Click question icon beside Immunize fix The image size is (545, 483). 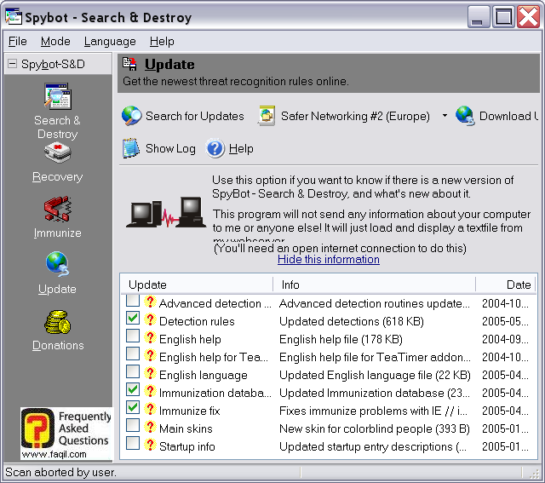(x=150, y=409)
